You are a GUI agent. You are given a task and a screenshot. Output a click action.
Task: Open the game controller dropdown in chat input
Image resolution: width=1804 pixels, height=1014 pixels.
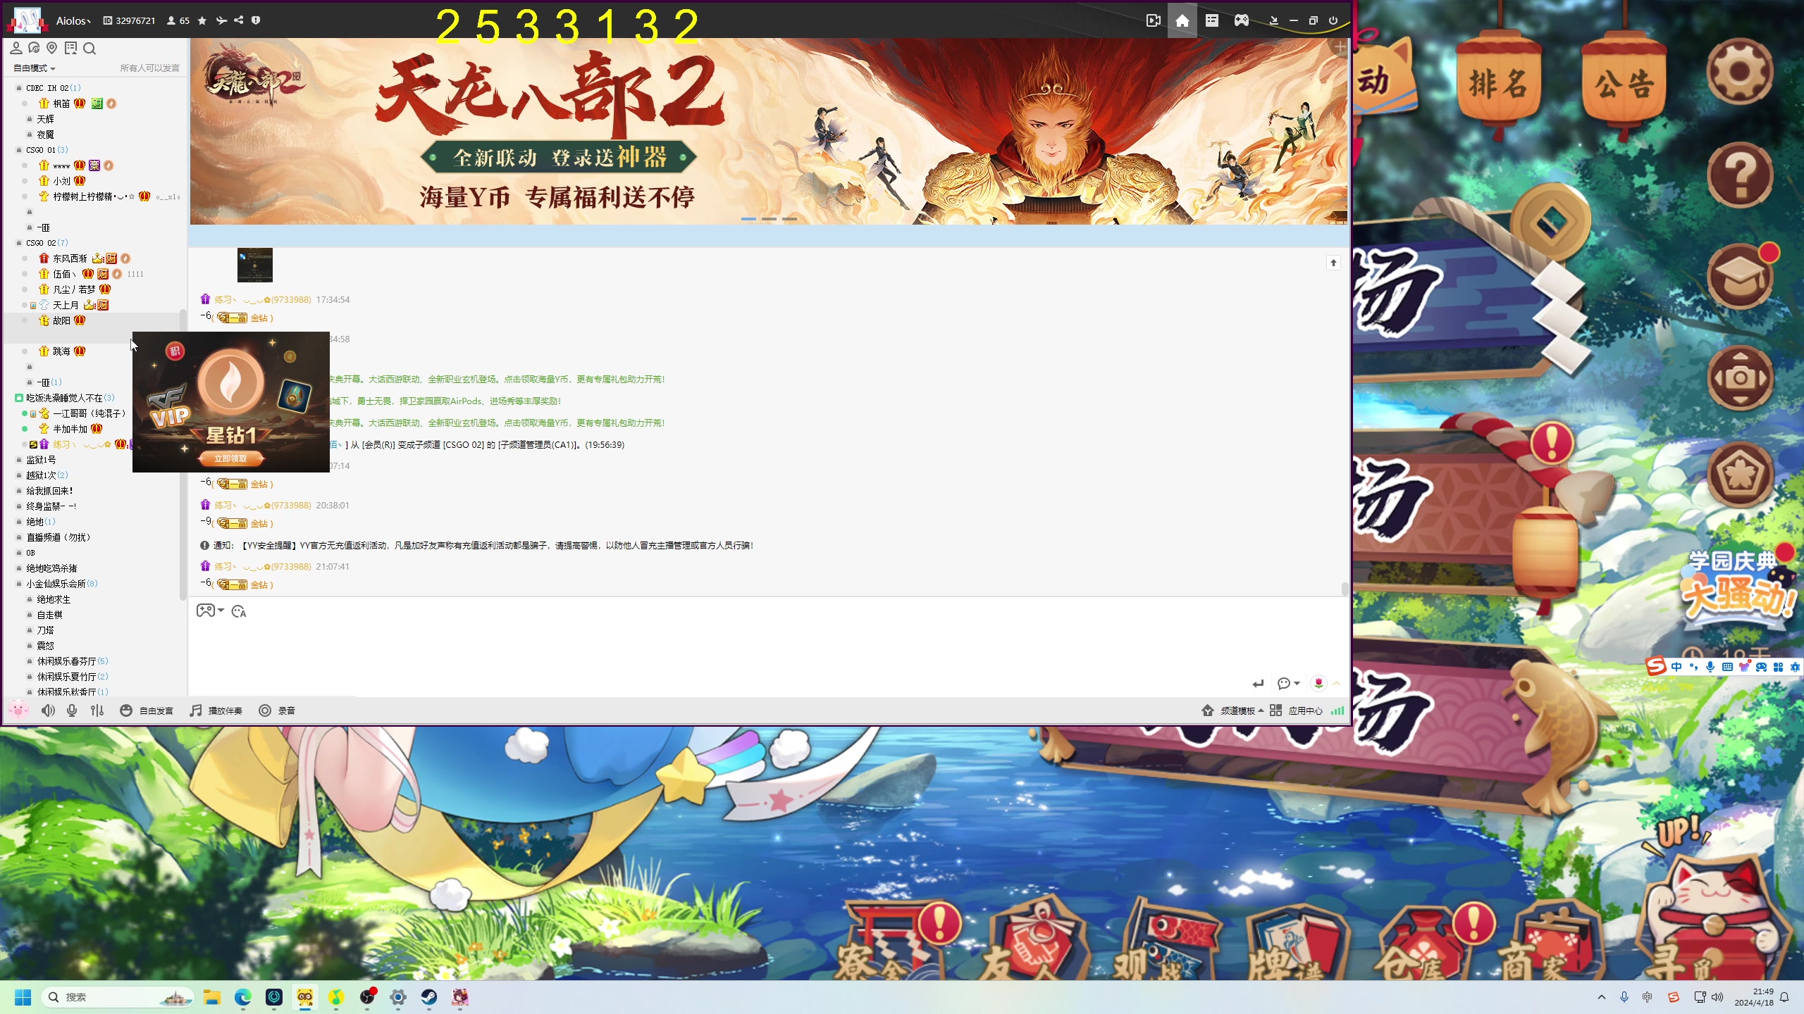click(x=210, y=611)
